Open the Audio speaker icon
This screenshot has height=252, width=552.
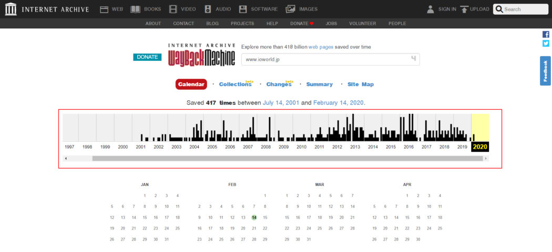(208, 9)
